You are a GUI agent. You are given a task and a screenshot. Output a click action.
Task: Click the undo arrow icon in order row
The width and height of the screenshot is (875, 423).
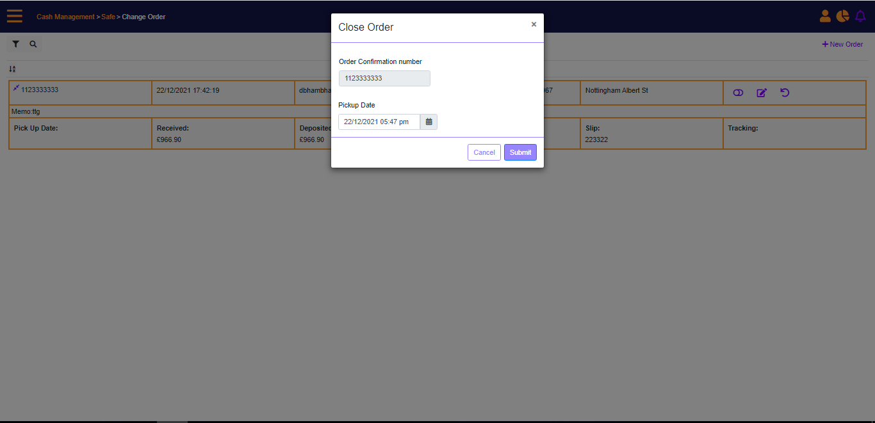[785, 93]
